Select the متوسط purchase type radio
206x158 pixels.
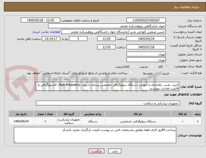tap(156, 73)
